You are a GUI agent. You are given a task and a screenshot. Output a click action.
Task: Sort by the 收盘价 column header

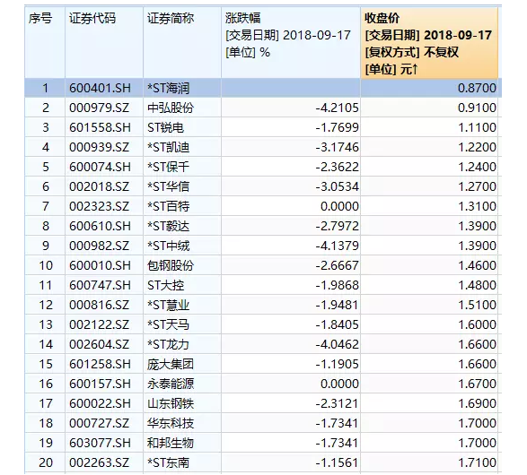coord(429,43)
